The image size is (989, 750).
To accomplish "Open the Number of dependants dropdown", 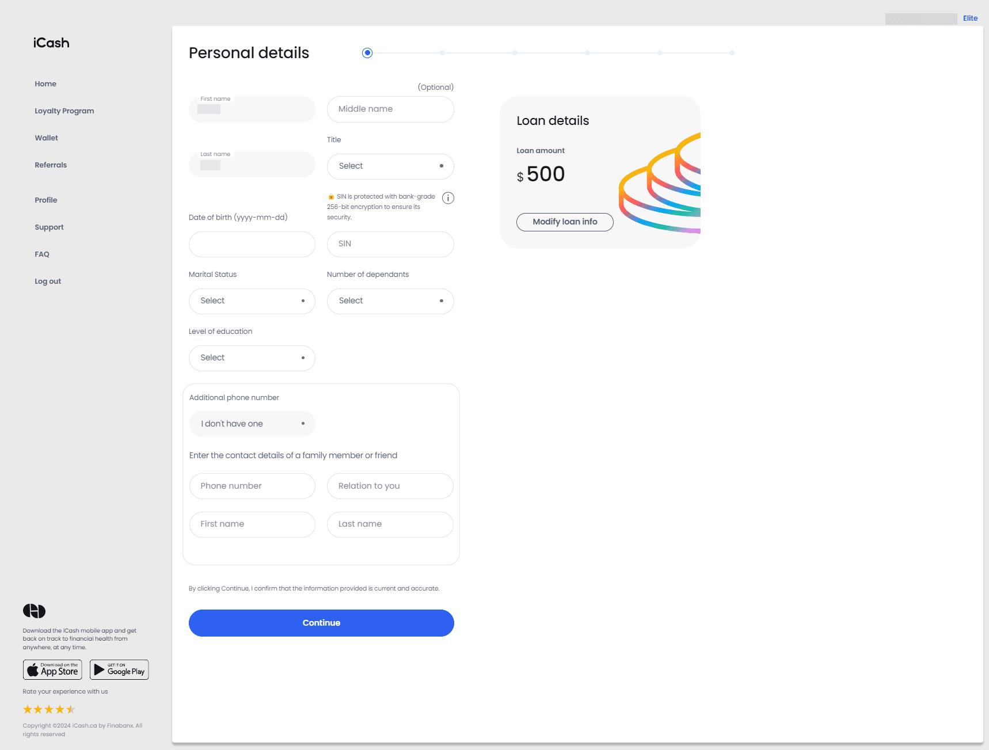I will pyautogui.click(x=390, y=301).
